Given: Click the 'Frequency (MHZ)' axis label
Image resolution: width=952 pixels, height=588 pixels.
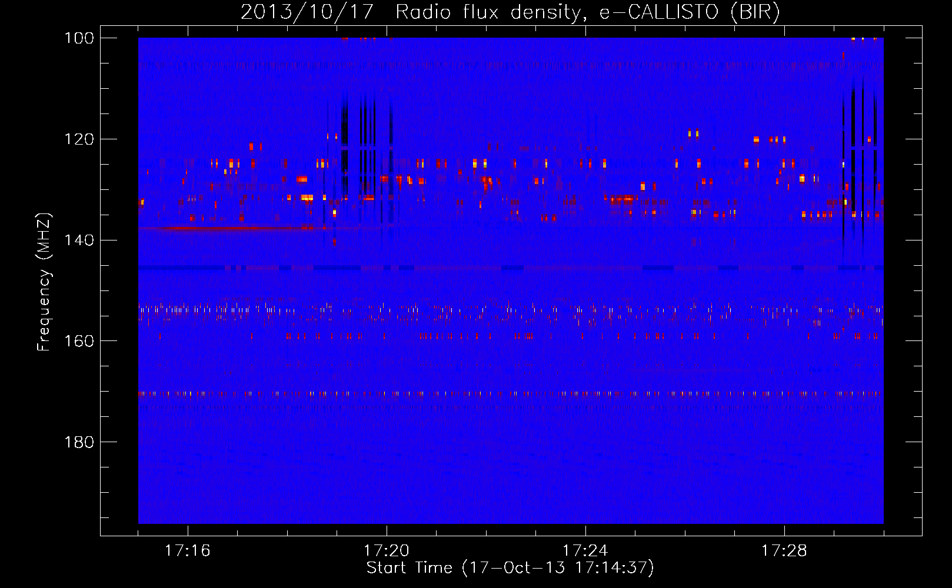Looking at the screenshot, I should click(x=44, y=282).
